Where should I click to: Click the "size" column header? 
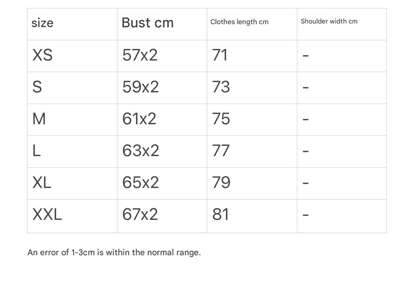point(42,23)
